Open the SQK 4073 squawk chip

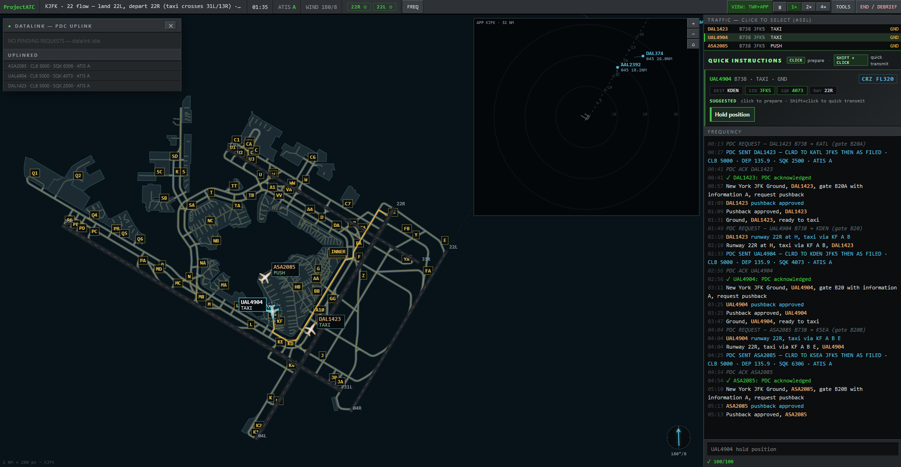click(x=792, y=91)
